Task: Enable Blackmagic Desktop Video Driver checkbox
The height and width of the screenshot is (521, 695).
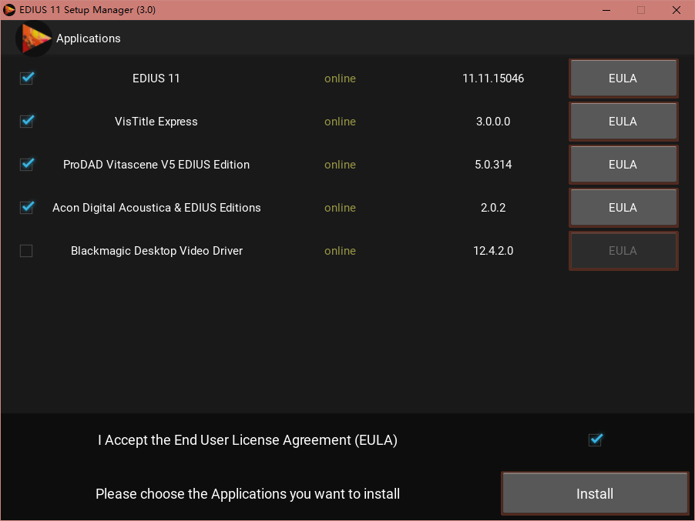Action: coord(26,251)
